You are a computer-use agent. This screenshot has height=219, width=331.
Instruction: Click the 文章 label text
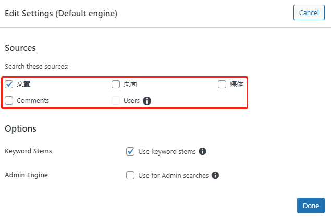23,84
